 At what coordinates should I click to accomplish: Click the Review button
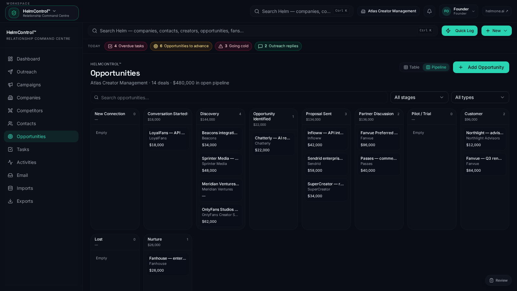(498, 280)
